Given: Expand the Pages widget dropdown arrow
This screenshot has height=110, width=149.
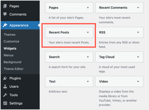Looking at the screenshot, I should coord(88,8).
